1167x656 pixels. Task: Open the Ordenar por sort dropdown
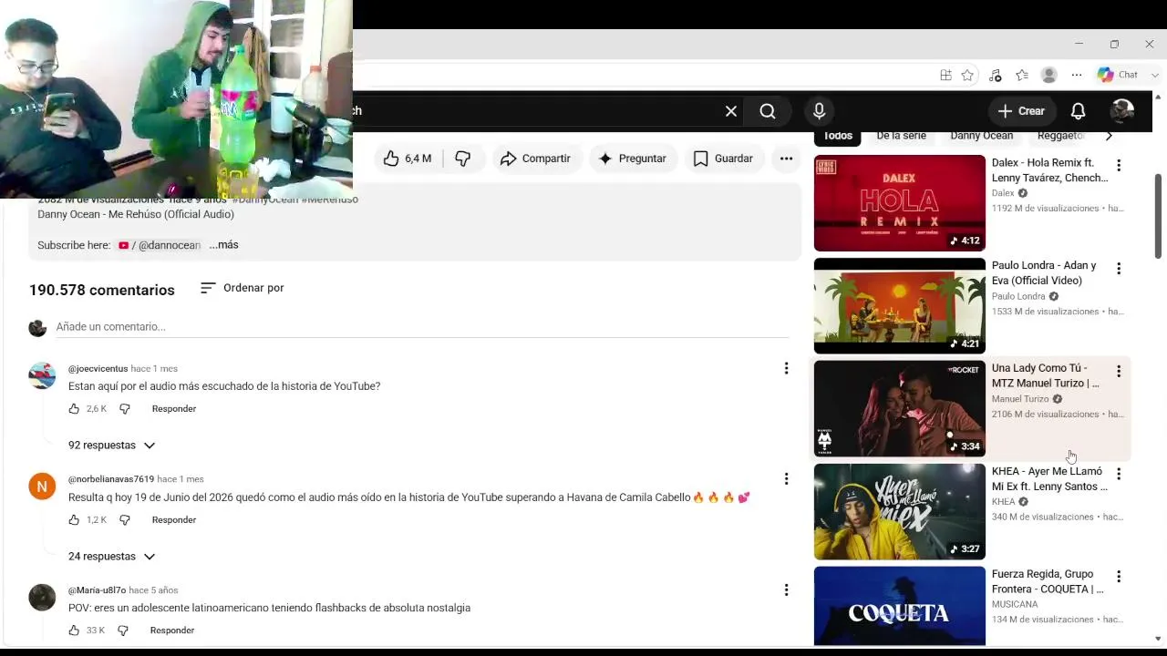(242, 288)
